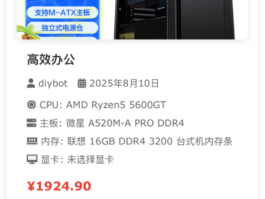Click the monitor icon for graphics card
The height and width of the screenshot is (199, 265).
click(x=32, y=159)
